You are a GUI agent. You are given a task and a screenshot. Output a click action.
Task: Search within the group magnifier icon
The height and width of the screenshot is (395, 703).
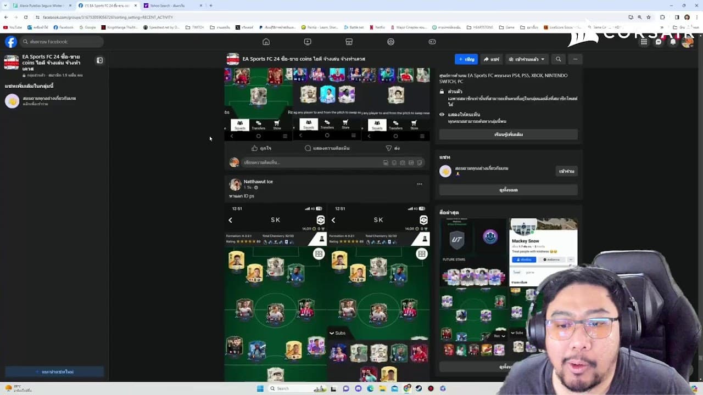point(558,59)
